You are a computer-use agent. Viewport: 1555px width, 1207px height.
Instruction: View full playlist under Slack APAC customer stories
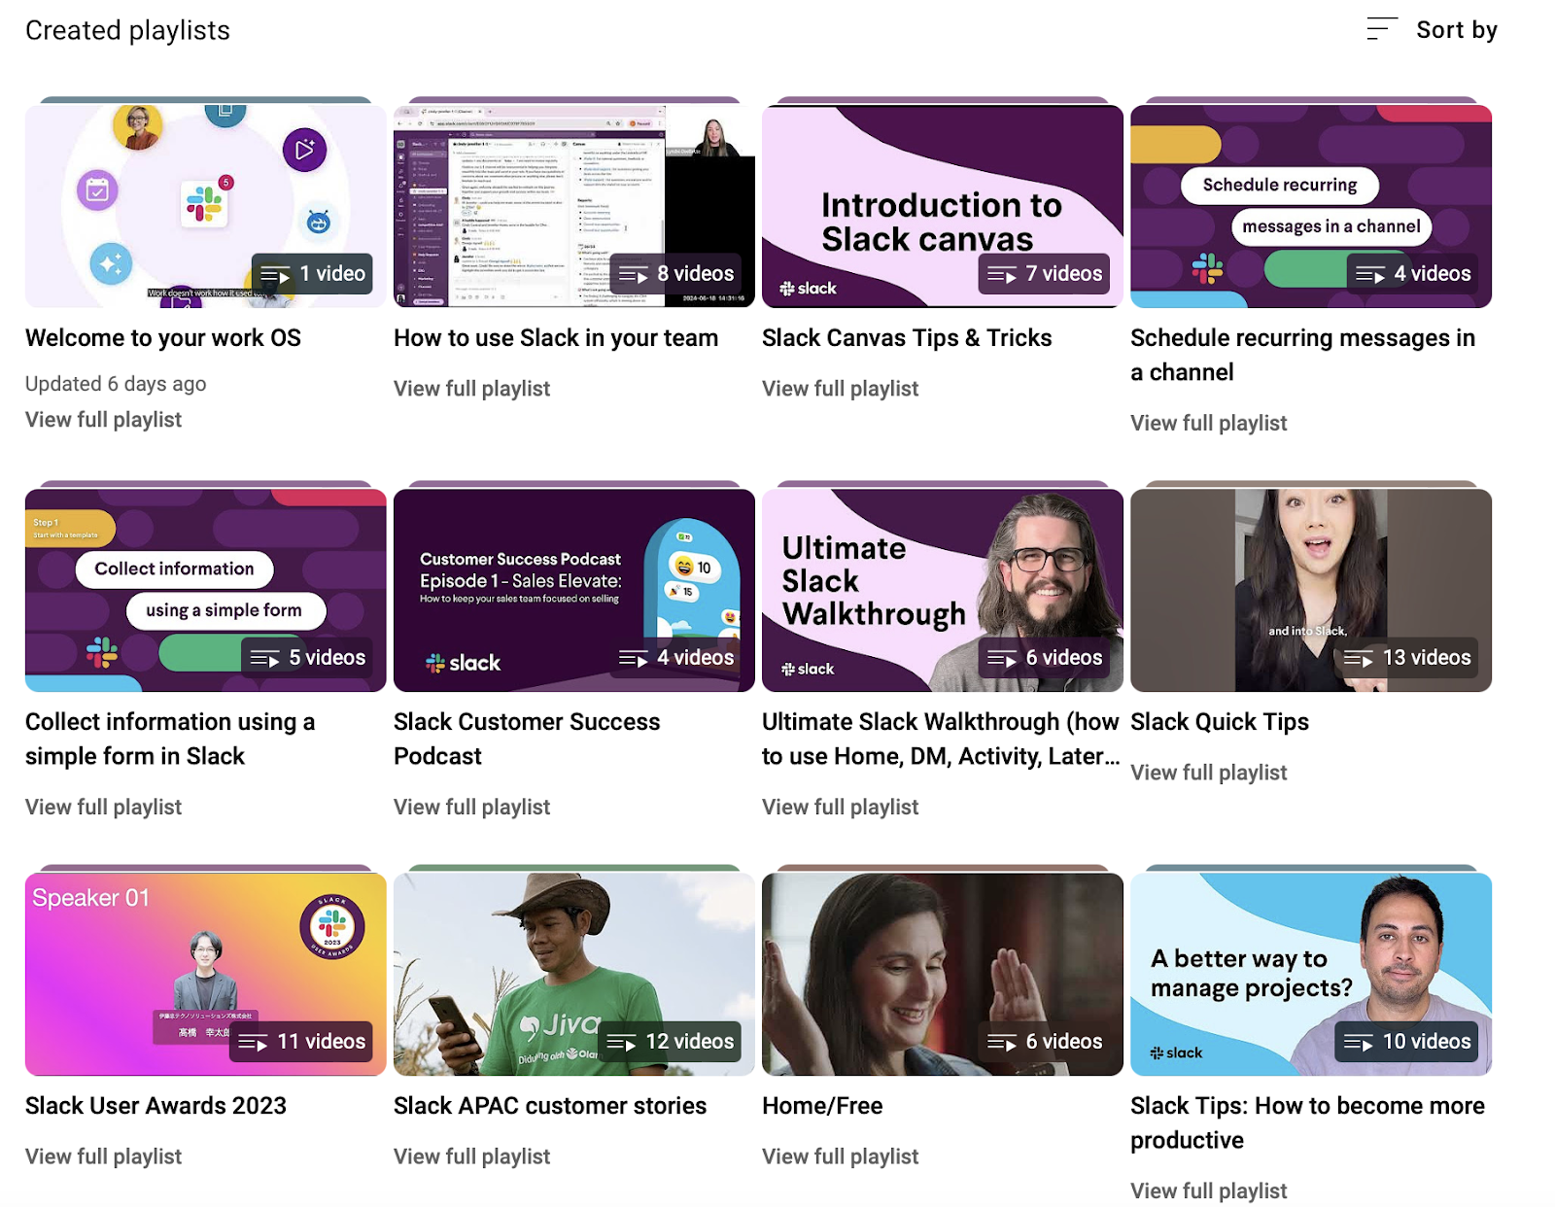point(471,1156)
